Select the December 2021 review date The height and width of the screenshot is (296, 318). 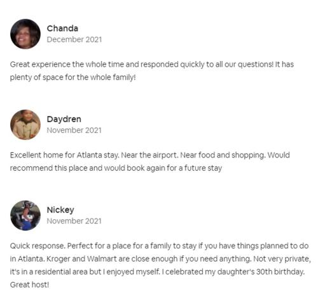74,39
